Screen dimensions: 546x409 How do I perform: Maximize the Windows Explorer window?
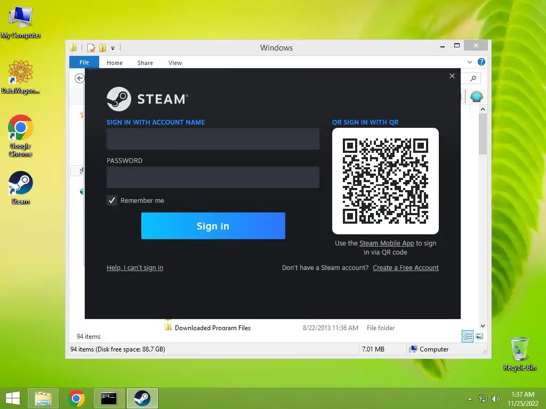pyautogui.click(x=457, y=46)
